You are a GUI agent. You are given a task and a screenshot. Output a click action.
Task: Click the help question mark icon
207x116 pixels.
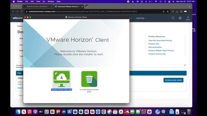pyautogui.click(x=185, y=65)
